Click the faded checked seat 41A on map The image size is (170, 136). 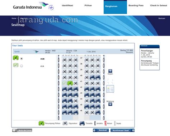click(x=65, y=83)
